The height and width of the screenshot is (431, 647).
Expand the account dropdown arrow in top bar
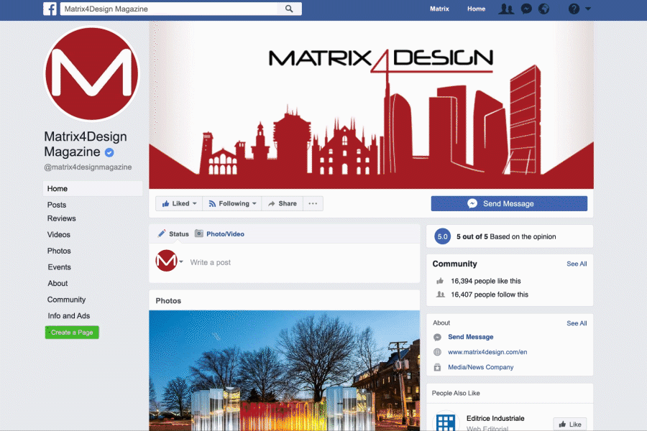click(x=588, y=9)
